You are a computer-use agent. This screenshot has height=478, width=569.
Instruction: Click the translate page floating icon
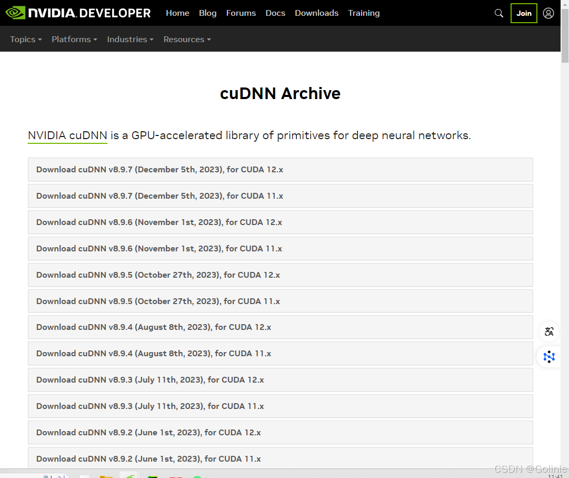549,331
